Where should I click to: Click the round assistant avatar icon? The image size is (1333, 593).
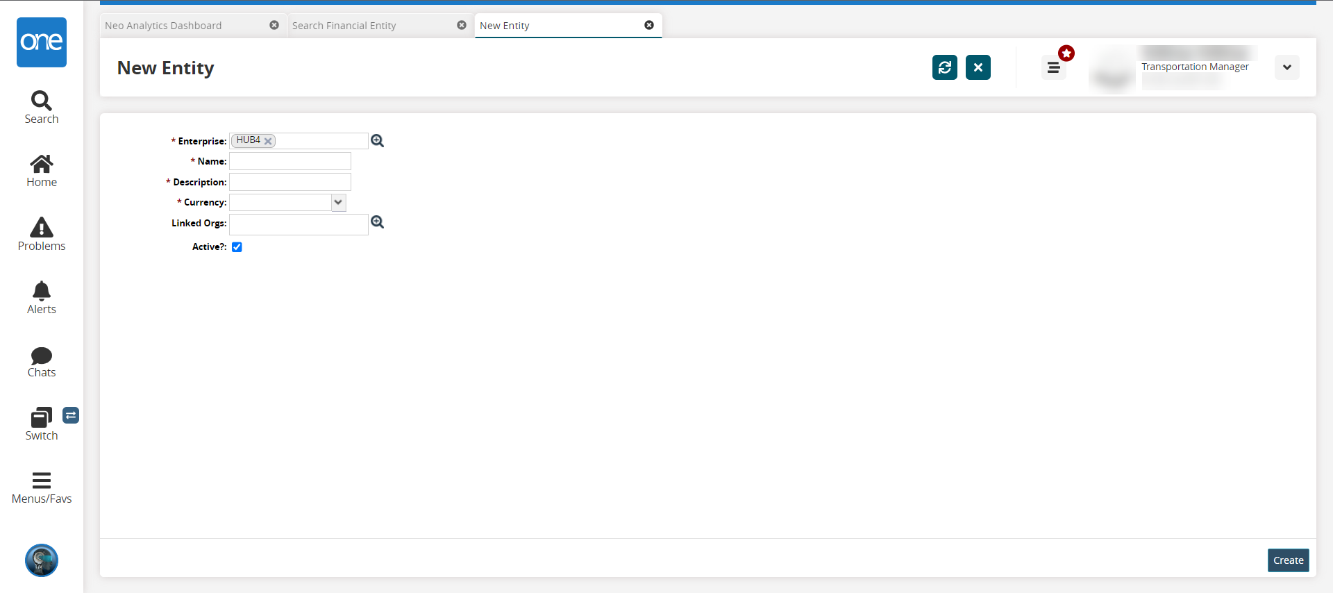(42, 560)
